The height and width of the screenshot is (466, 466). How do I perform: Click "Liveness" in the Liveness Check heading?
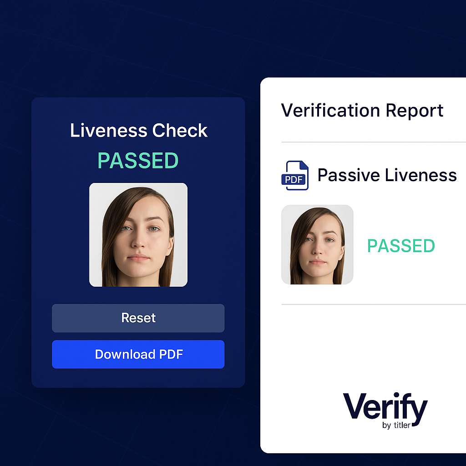pos(108,130)
